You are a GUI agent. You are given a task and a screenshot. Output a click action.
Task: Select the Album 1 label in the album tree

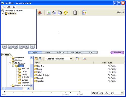click(x=12, y=13)
